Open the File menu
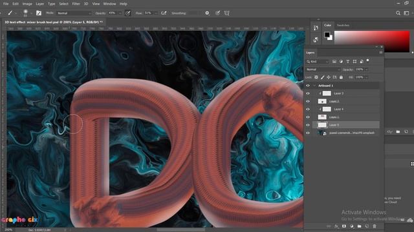Image resolution: width=414 pixels, height=232 pixels. (x=6, y=4)
